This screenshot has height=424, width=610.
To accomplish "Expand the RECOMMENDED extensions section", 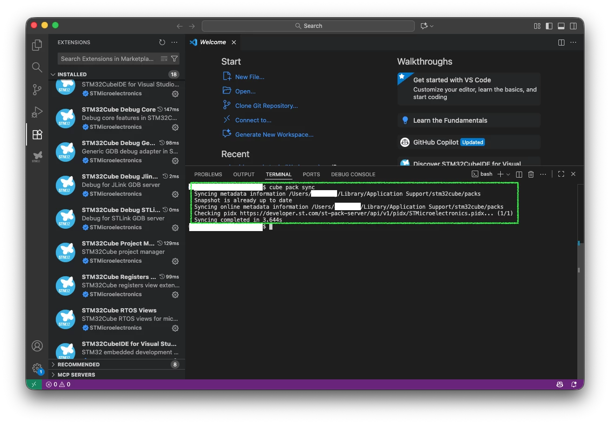I will coord(117,364).
